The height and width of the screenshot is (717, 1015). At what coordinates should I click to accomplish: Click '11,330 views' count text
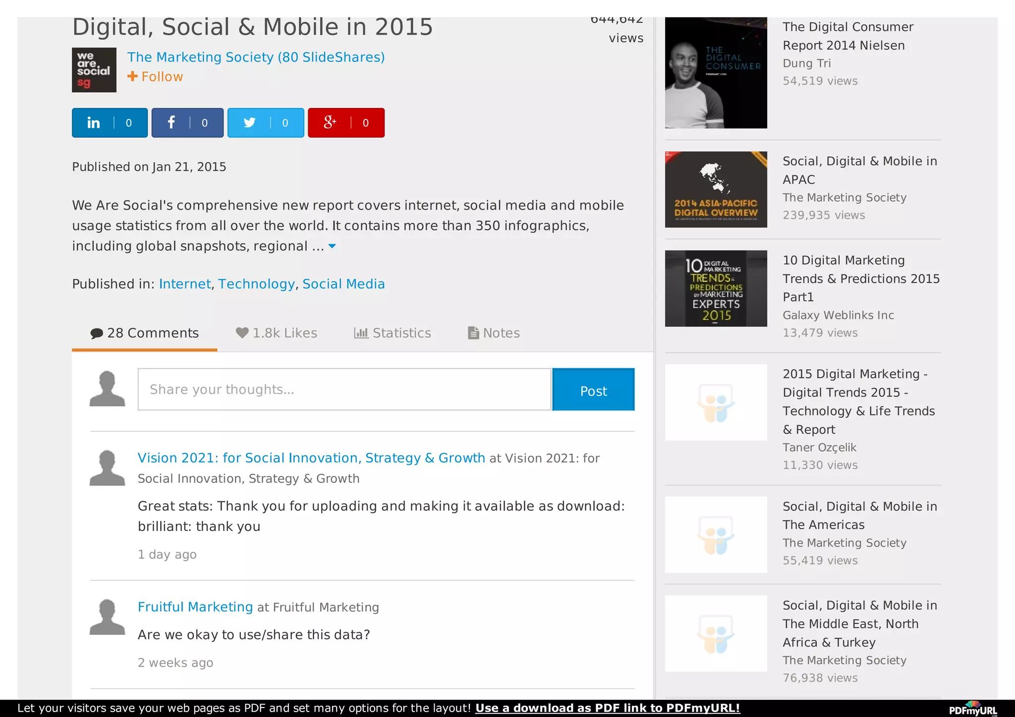point(820,465)
